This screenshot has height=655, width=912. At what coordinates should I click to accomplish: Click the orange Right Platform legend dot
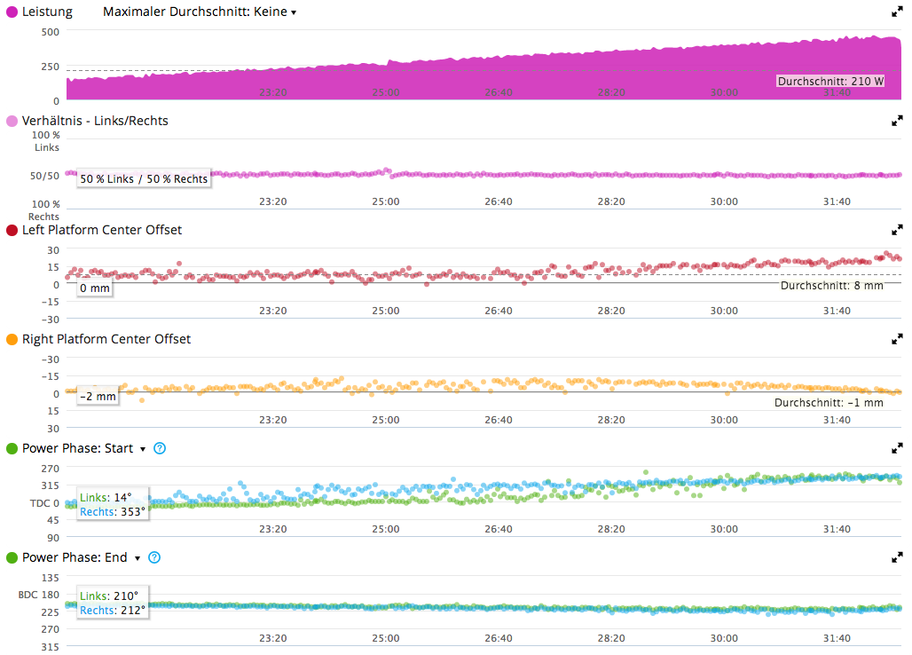point(12,339)
